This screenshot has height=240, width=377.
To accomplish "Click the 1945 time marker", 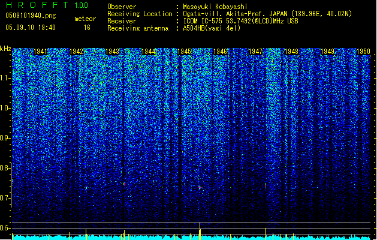I will tap(184, 52).
